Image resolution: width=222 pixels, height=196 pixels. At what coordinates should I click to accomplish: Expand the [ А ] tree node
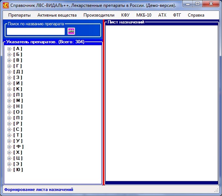pos(9,49)
